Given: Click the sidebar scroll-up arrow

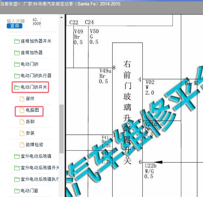Looking at the screenshot, I should tap(61, 17).
